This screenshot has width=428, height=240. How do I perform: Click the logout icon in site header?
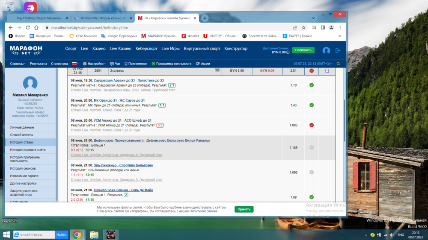click(x=338, y=50)
